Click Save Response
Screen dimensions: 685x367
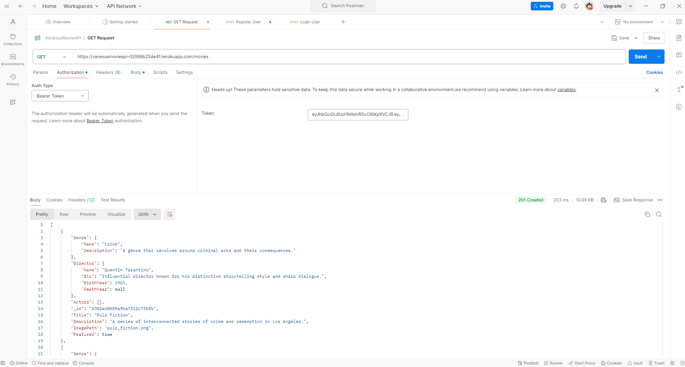point(633,200)
